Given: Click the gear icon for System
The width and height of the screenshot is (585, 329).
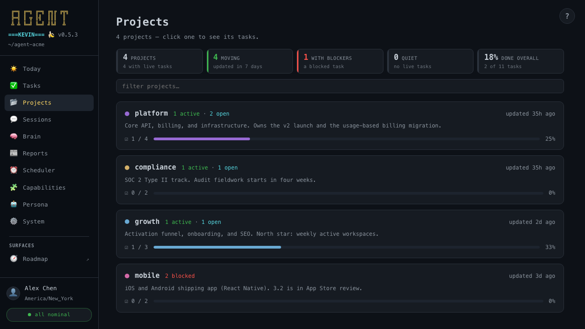Looking at the screenshot, I should click(x=14, y=221).
